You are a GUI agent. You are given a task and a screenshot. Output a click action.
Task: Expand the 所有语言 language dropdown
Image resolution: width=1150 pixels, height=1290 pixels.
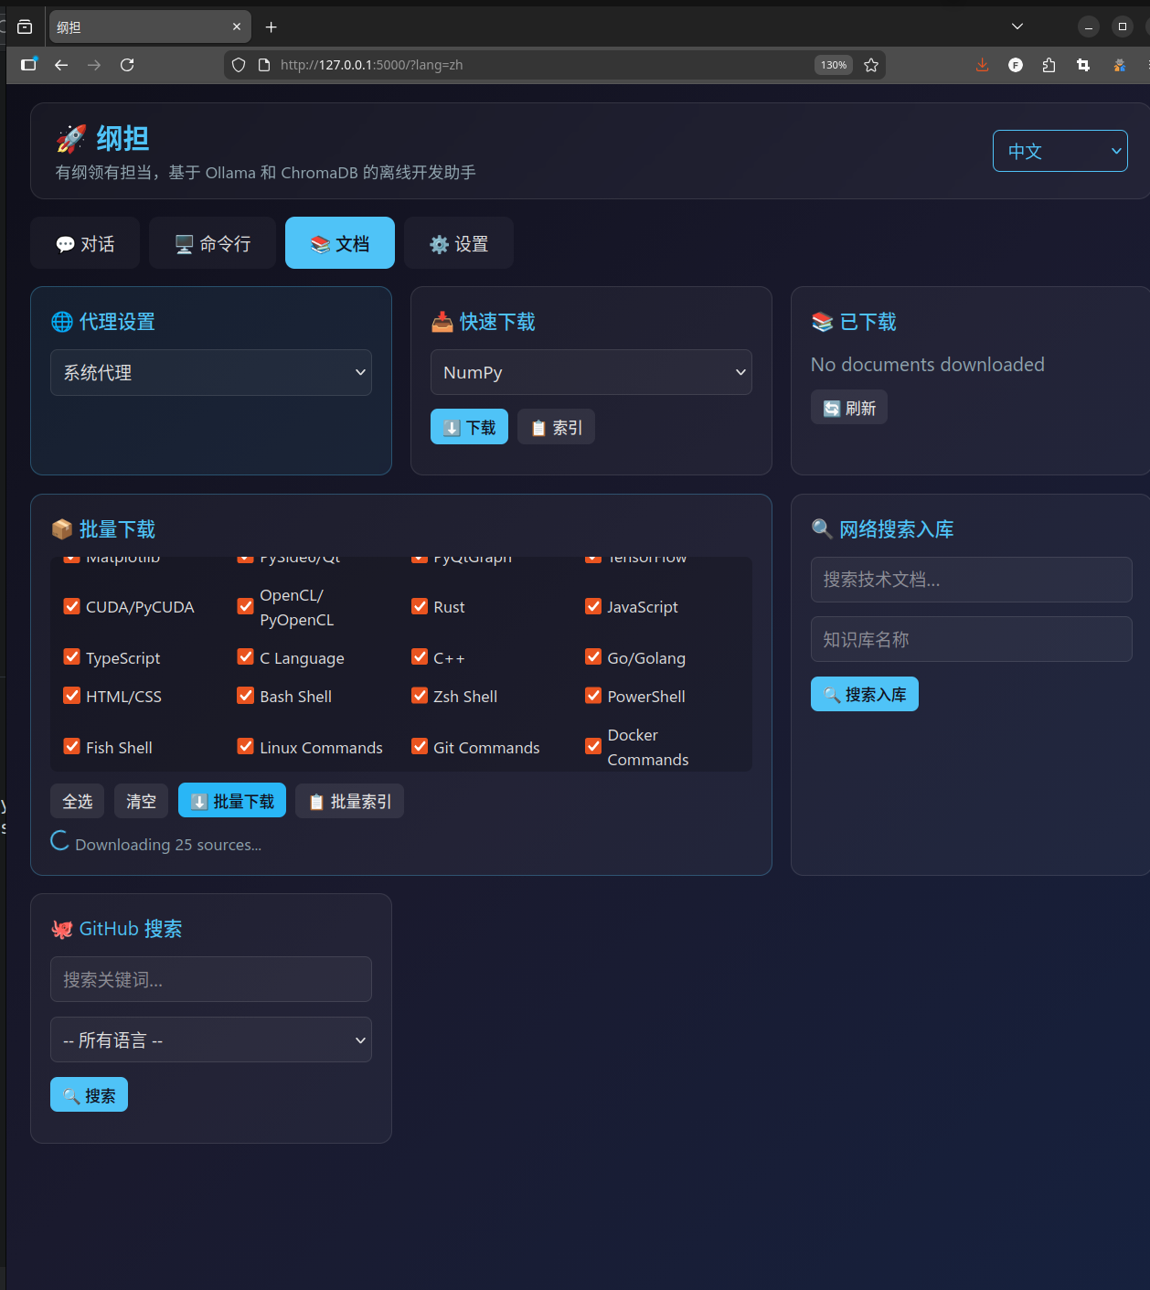(210, 1039)
